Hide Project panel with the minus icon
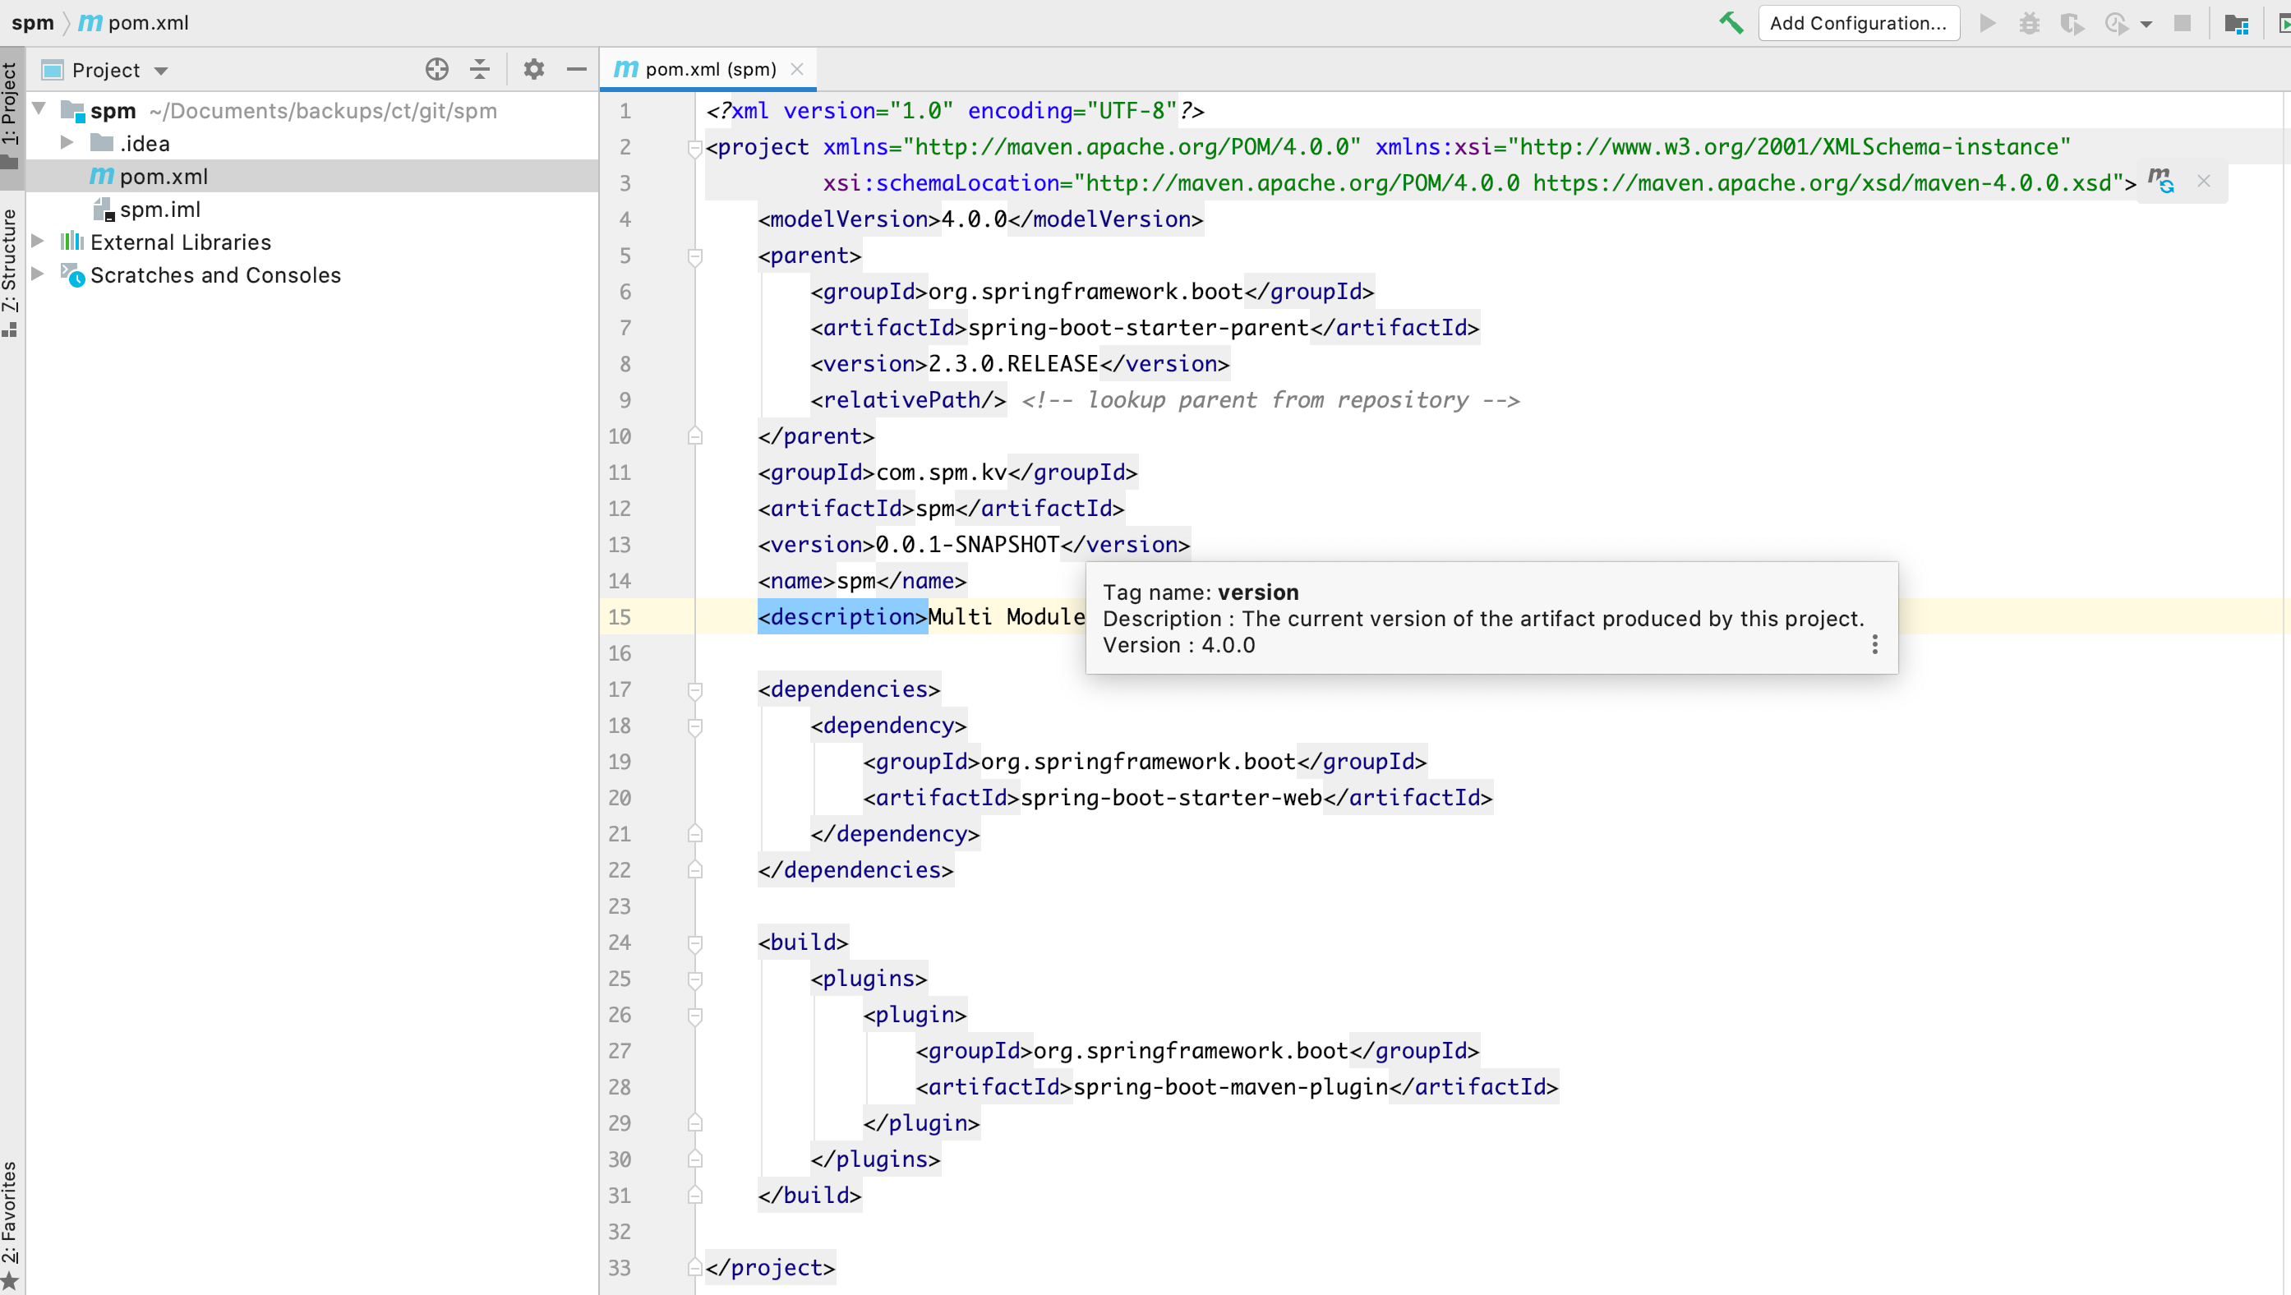Screen dimensions: 2291x1295 (576, 69)
